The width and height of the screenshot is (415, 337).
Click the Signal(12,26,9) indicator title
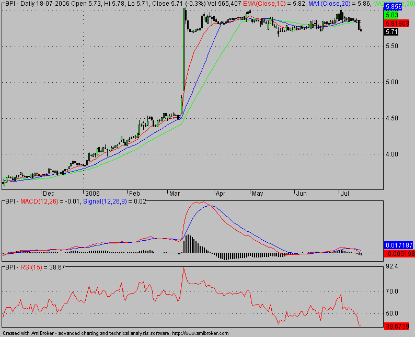point(105,201)
